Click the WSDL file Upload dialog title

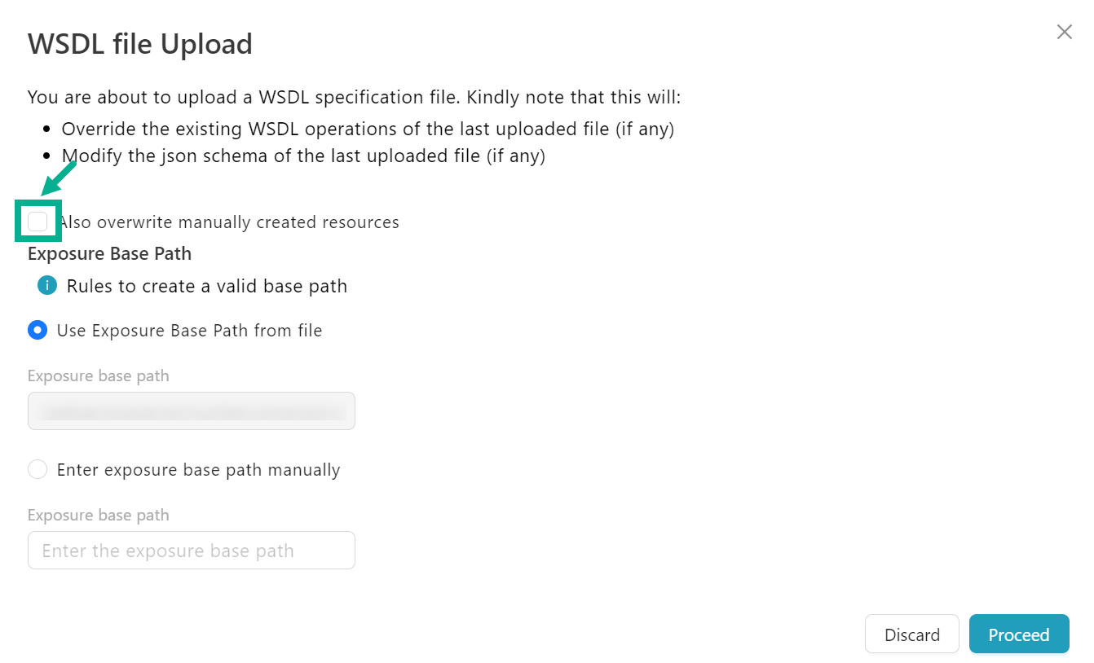[x=140, y=44]
